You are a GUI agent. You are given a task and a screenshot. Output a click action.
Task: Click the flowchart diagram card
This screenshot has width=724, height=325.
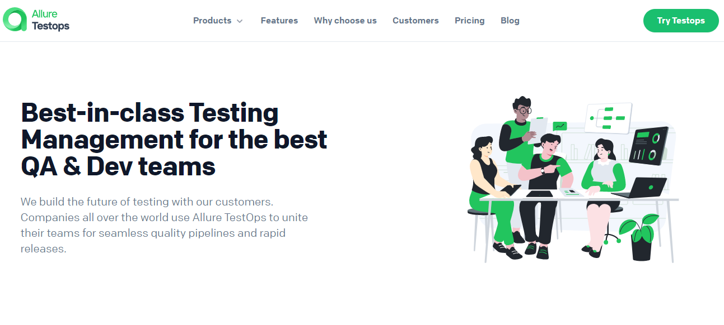pos(609,118)
